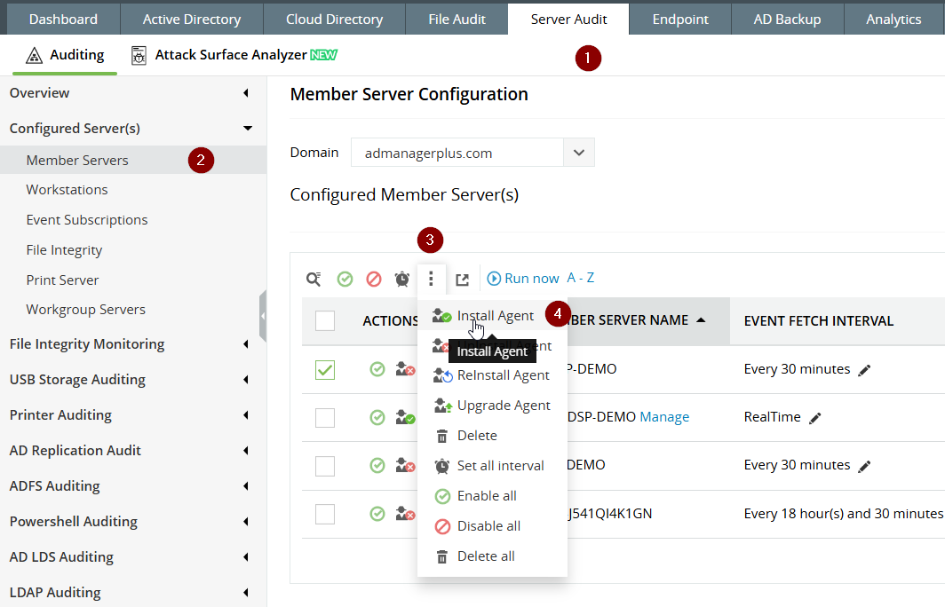The image size is (945, 607).
Task: Click the Manage link beside DSP-DEMO
Action: coord(664,417)
